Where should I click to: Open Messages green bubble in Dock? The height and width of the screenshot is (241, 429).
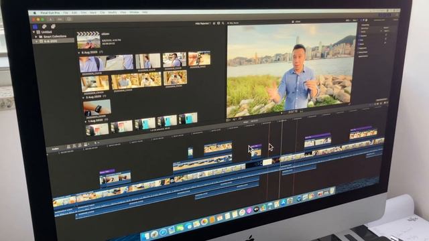tap(180, 228)
